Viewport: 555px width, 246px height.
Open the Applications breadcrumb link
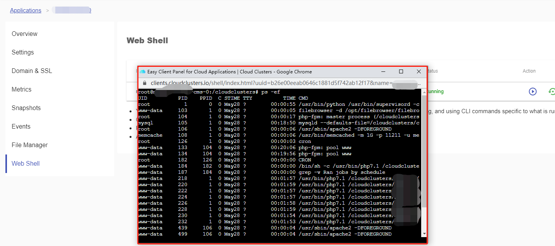coord(26,10)
